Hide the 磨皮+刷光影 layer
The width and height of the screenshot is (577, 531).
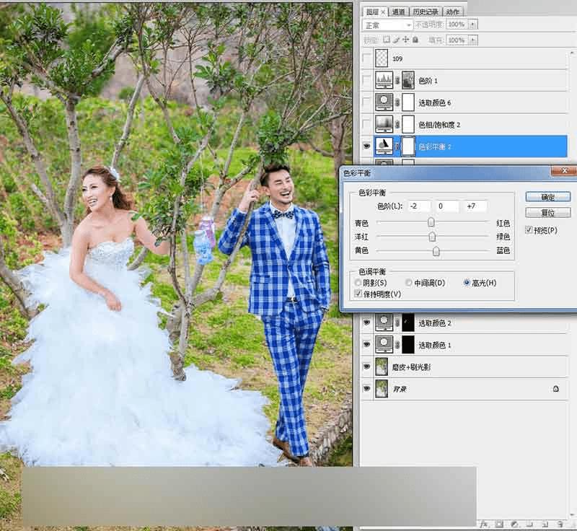pyautogui.click(x=366, y=367)
